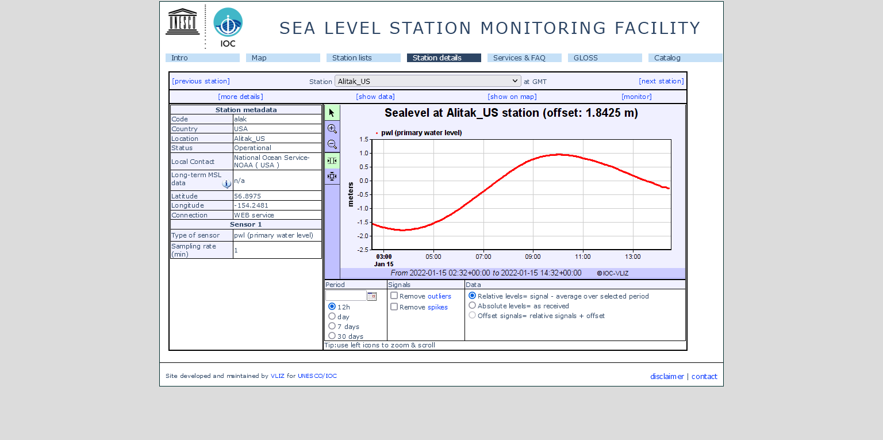Viewport: 883px width, 440px height.
Task: Select Absolute levels data option
Action: (473, 305)
